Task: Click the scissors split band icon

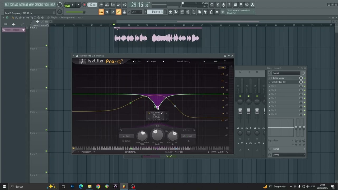Action: click(189, 141)
